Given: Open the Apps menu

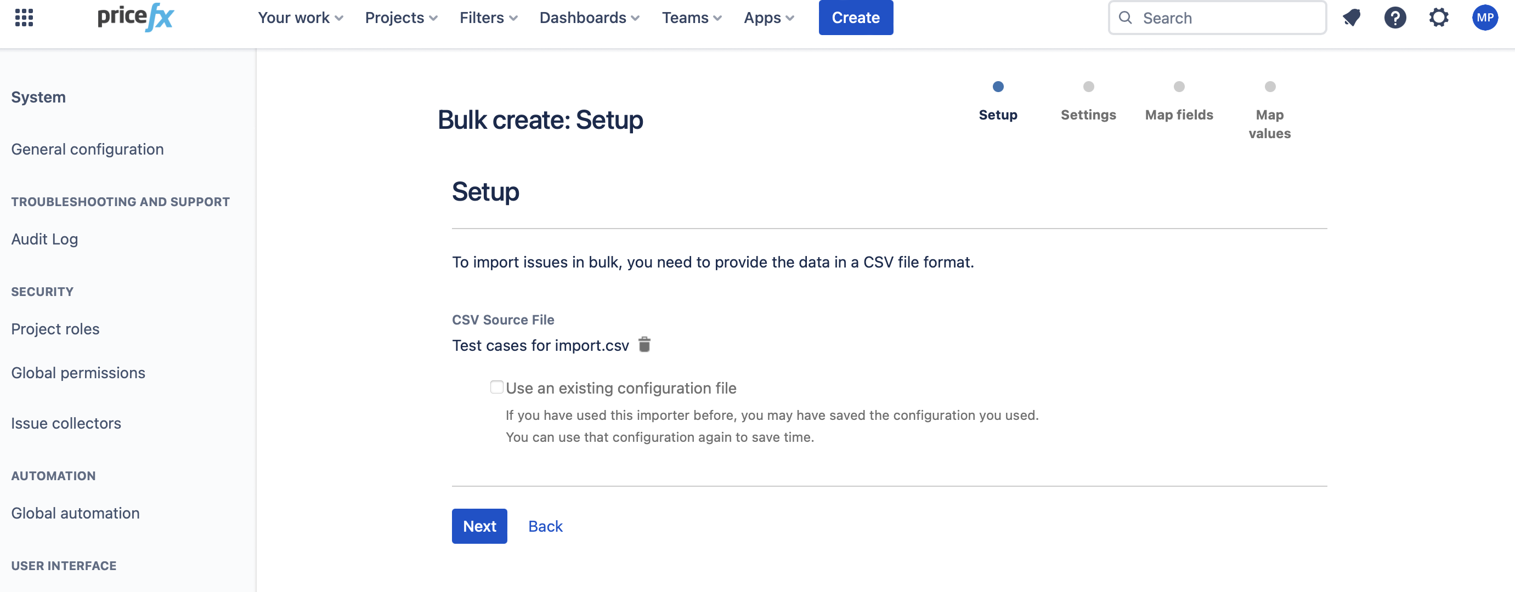Looking at the screenshot, I should pyautogui.click(x=768, y=18).
